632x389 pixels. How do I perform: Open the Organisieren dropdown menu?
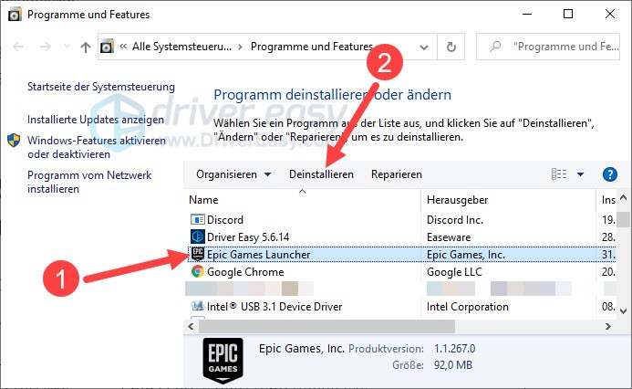pos(233,174)
